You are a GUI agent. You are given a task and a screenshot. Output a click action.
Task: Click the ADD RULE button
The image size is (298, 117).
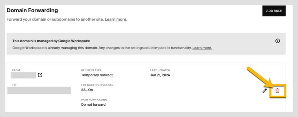[274, 11]
